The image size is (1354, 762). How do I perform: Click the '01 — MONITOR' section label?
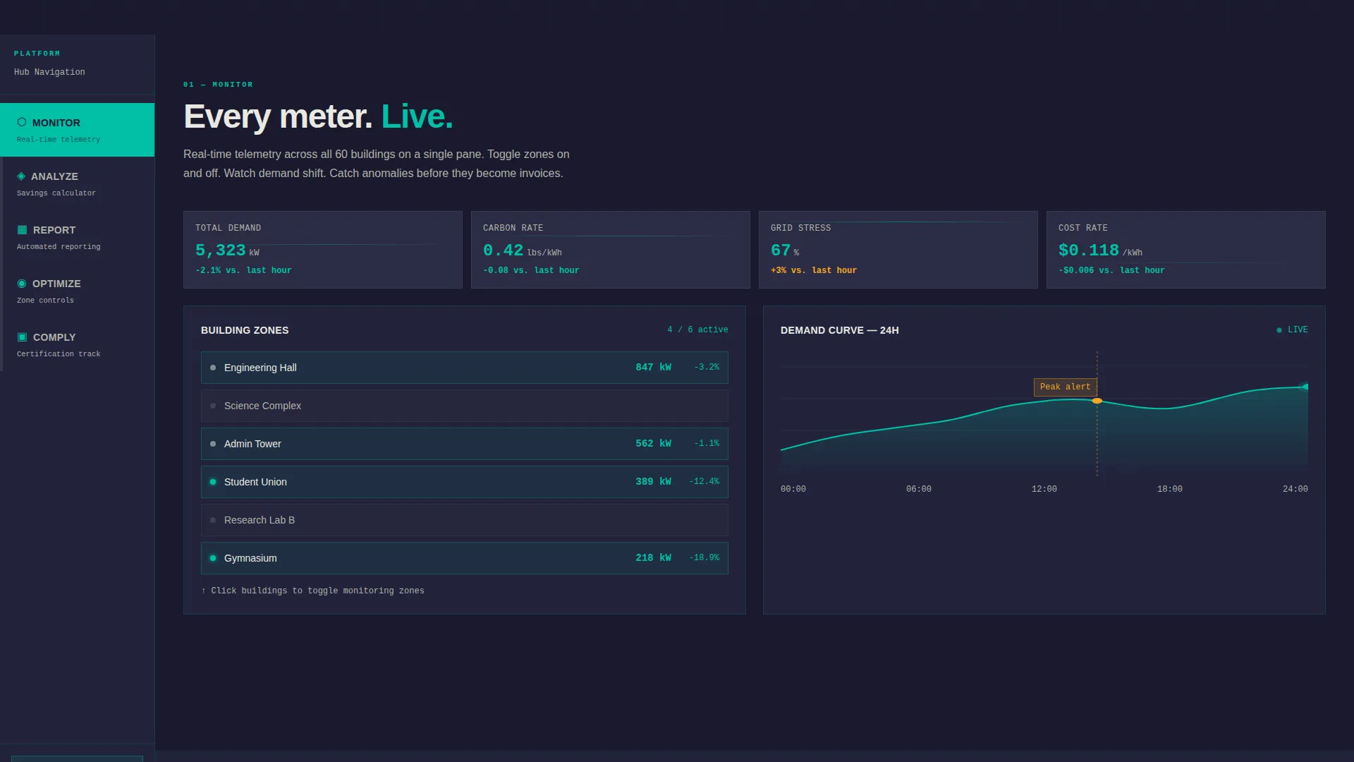click(218, 85)
